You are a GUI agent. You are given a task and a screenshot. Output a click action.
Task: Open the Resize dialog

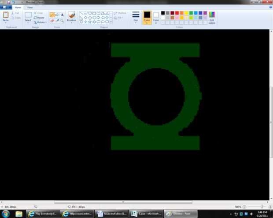[39, 18]
